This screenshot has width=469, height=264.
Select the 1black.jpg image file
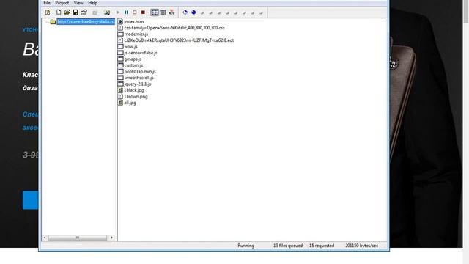point(134,90)
